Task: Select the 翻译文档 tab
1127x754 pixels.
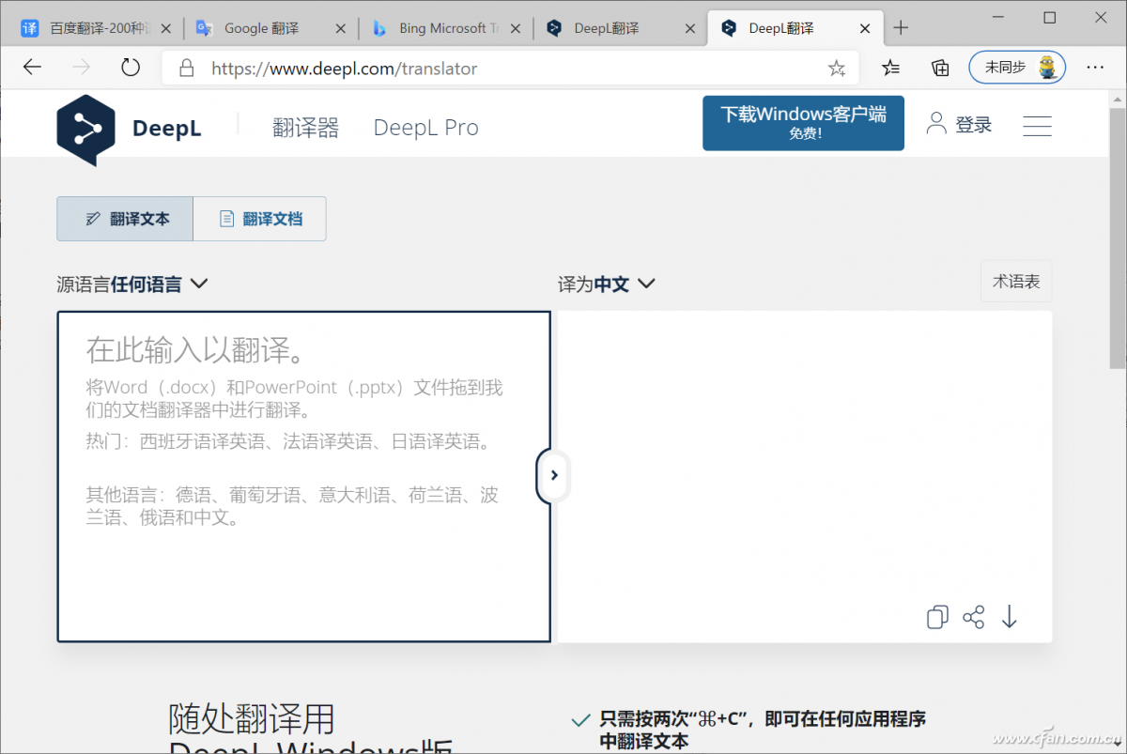Action: pos(260,219)
